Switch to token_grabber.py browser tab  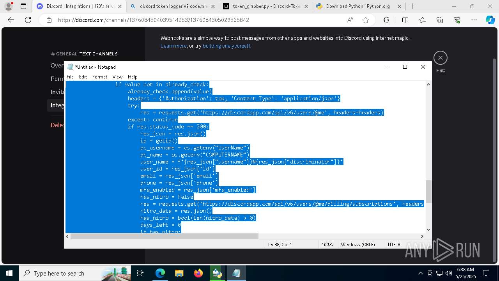click(x=266, y=6)
